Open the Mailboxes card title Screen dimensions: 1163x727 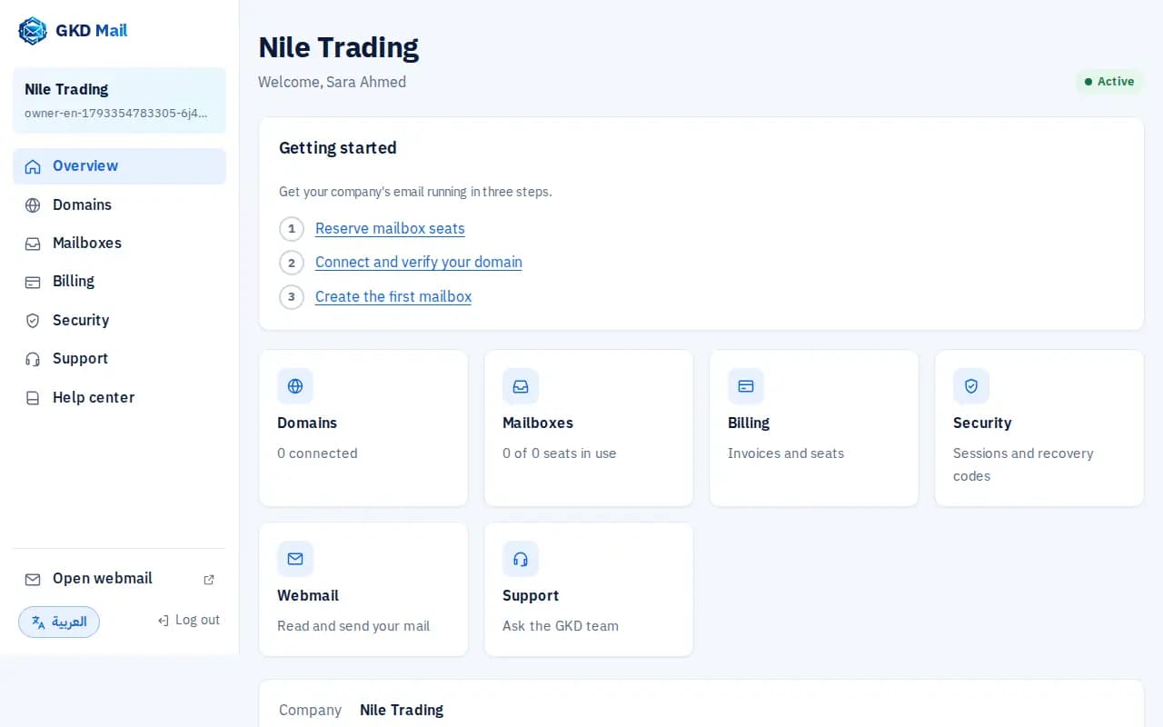point(538,423)
